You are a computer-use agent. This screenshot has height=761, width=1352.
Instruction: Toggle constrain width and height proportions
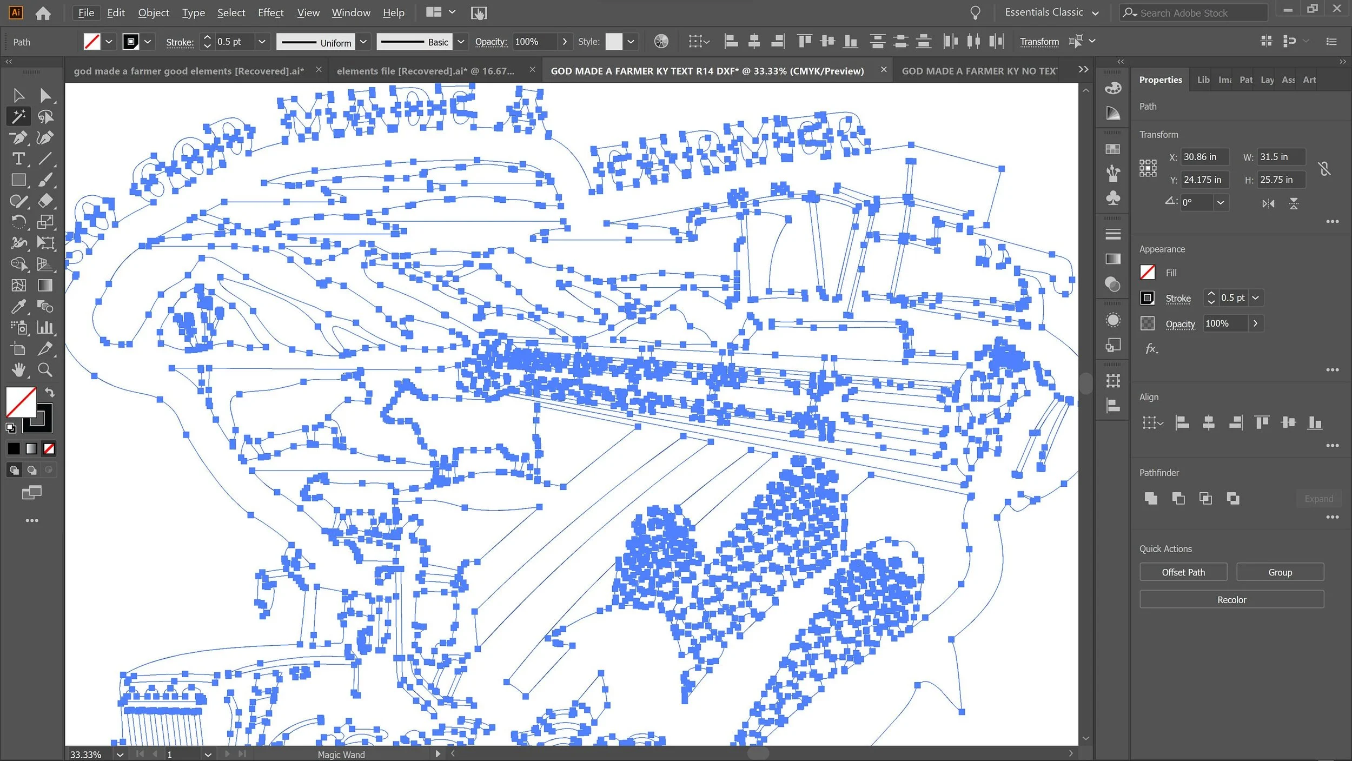click(1324, 169)
